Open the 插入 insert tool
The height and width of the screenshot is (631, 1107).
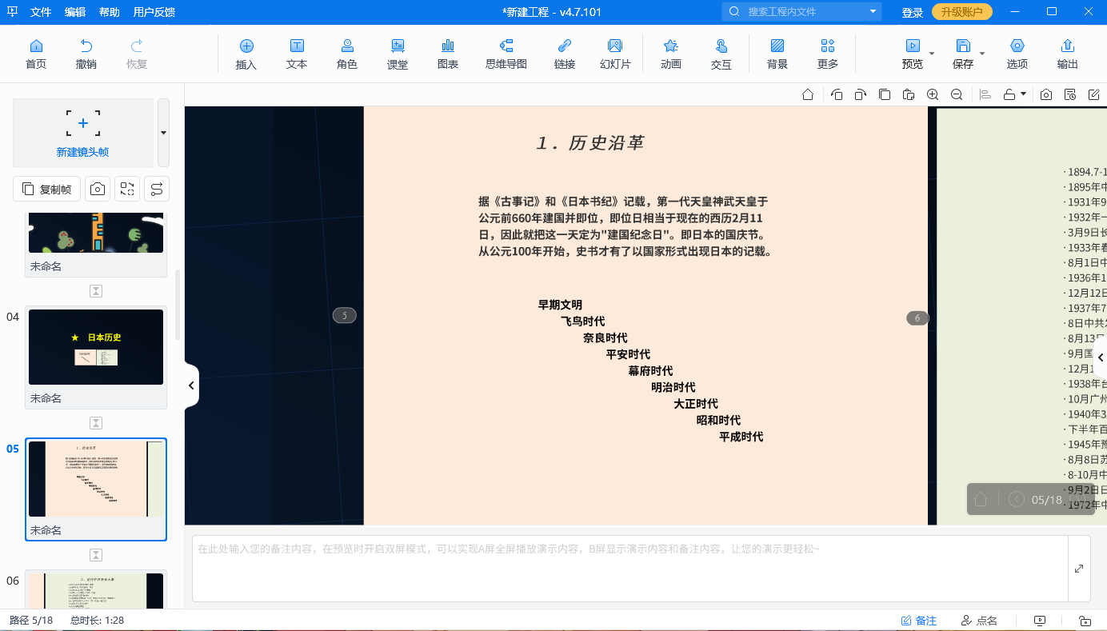coord(246,54)
